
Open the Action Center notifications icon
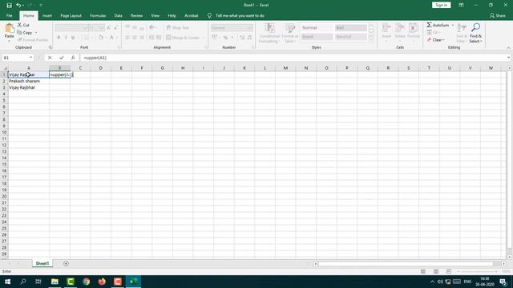pos(503,282)
